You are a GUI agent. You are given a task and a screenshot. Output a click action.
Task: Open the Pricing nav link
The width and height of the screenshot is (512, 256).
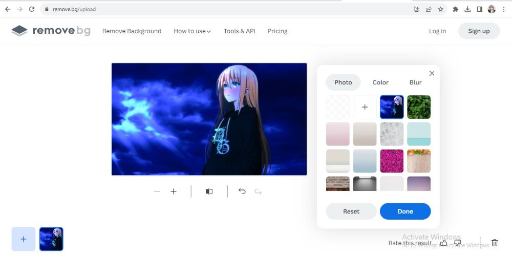coord(277,31)
